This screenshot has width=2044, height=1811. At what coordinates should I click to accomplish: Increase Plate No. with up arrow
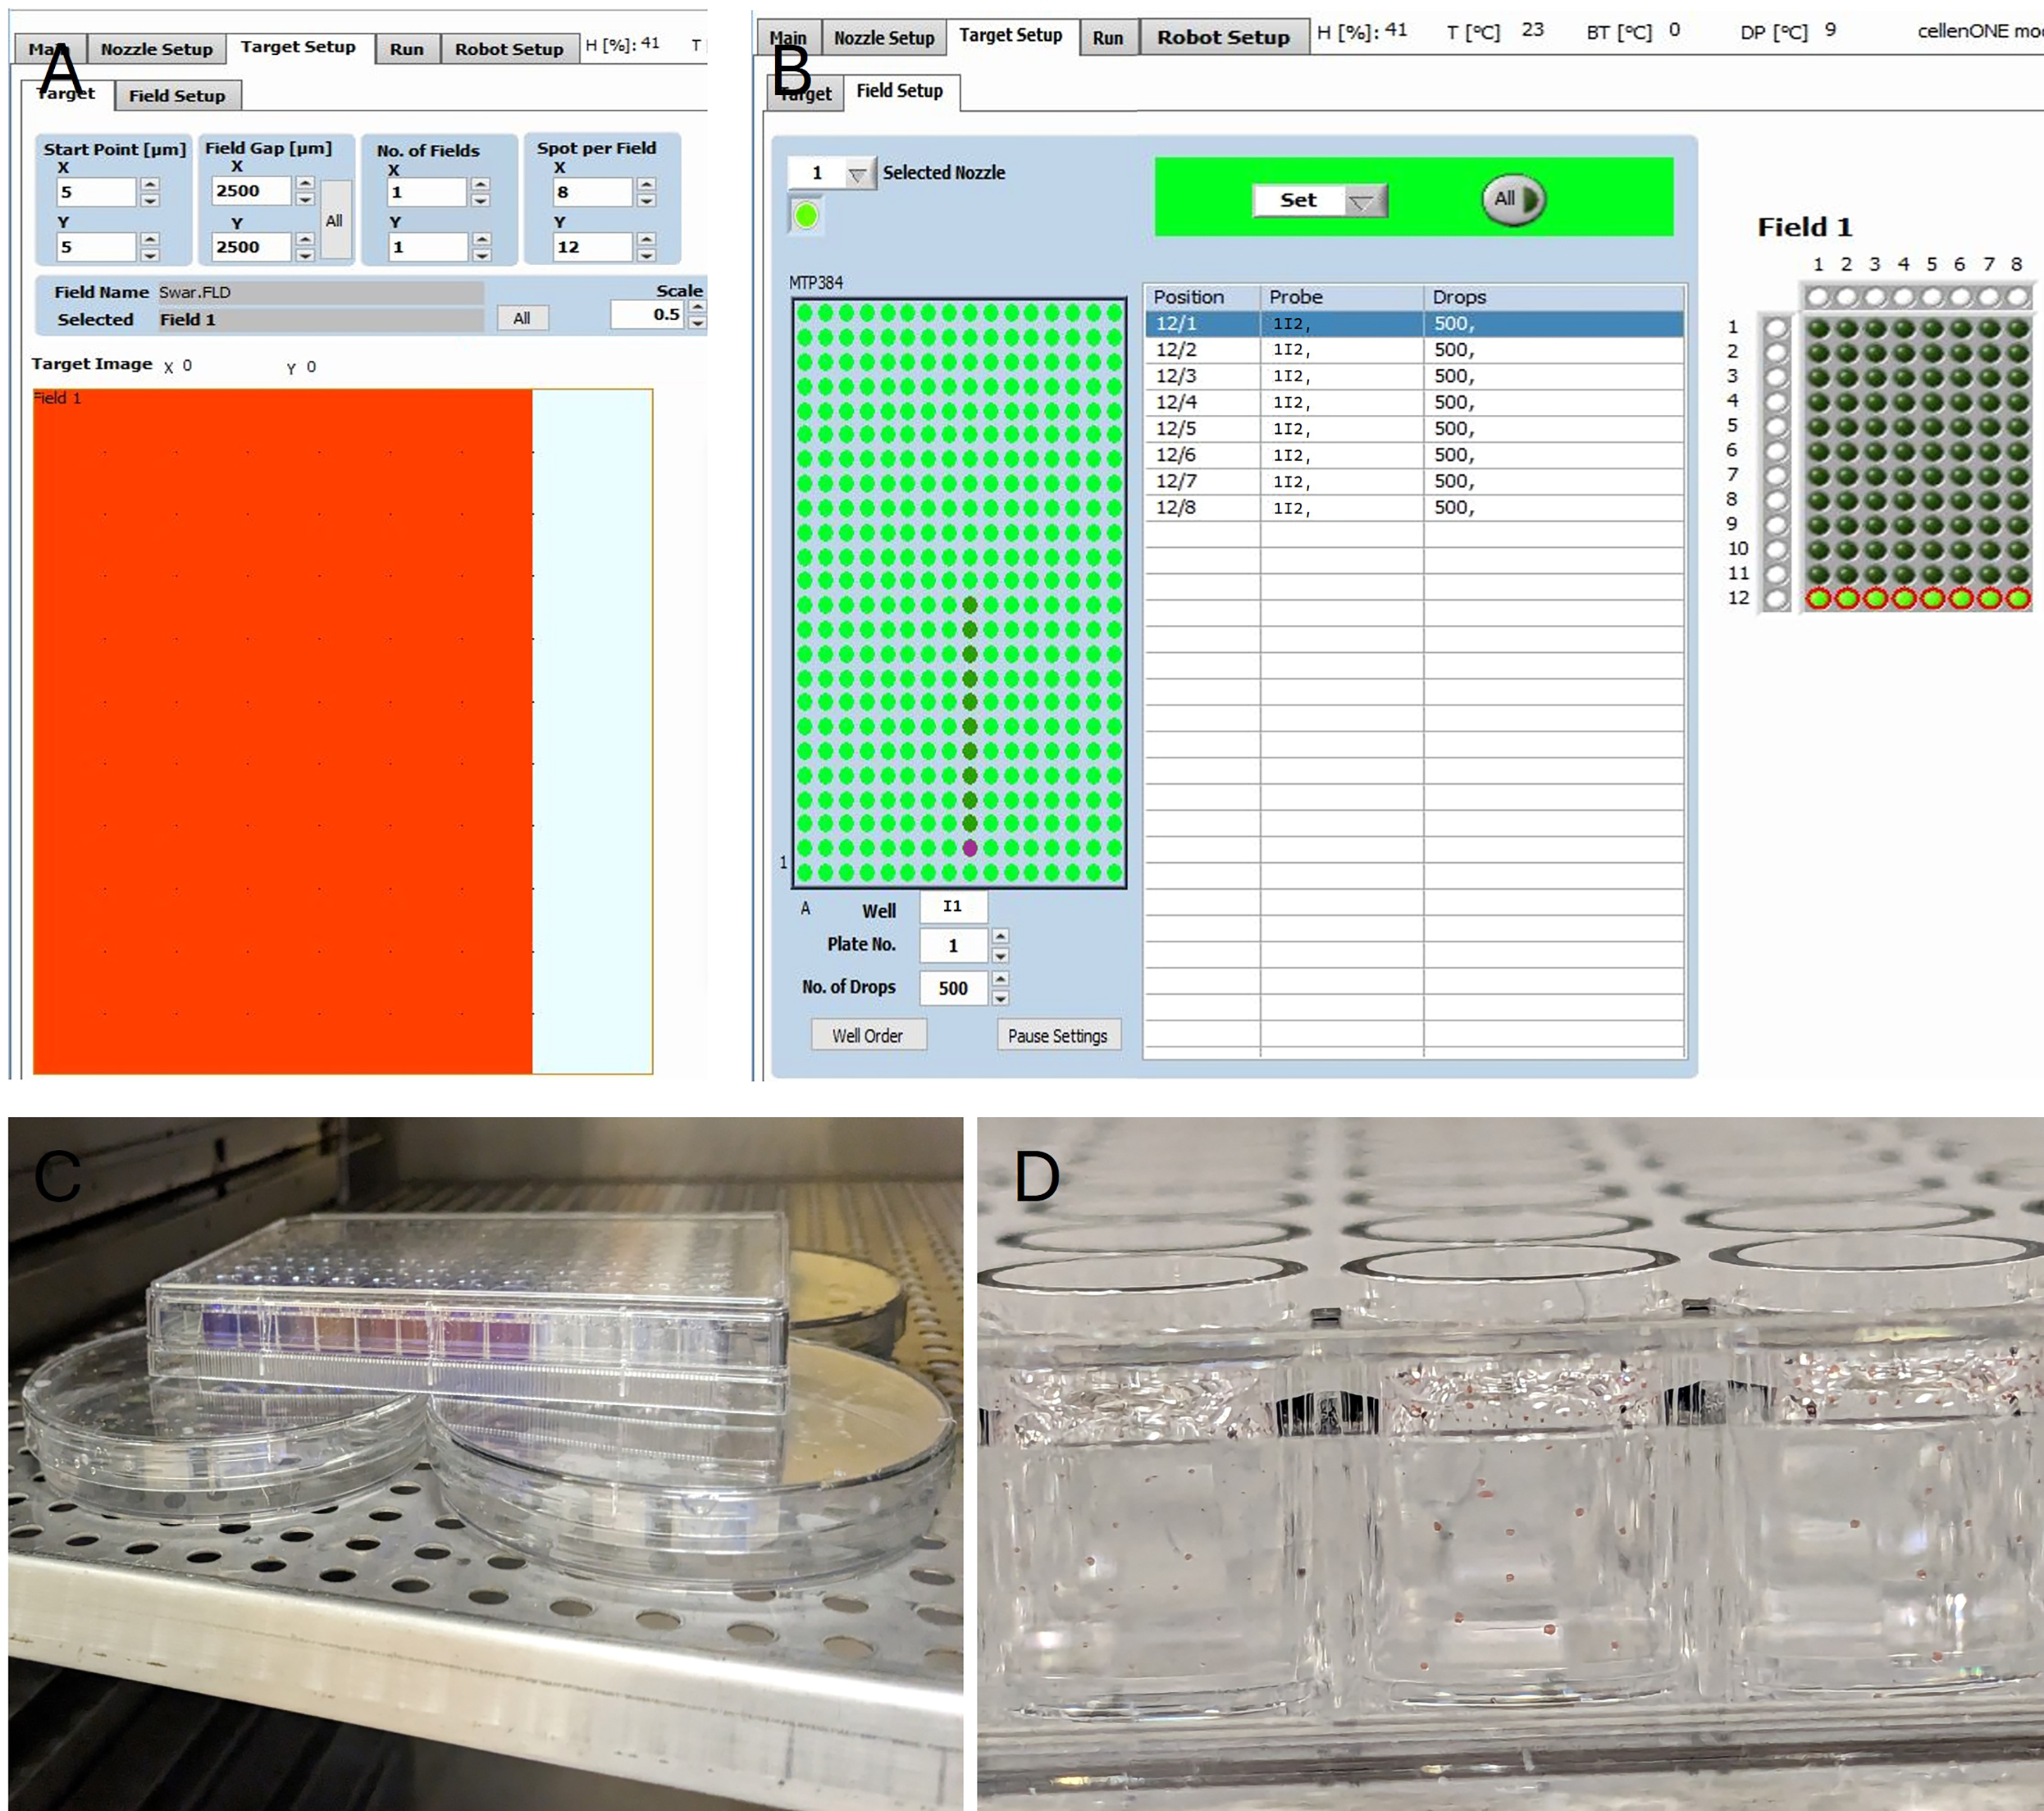1000,936
